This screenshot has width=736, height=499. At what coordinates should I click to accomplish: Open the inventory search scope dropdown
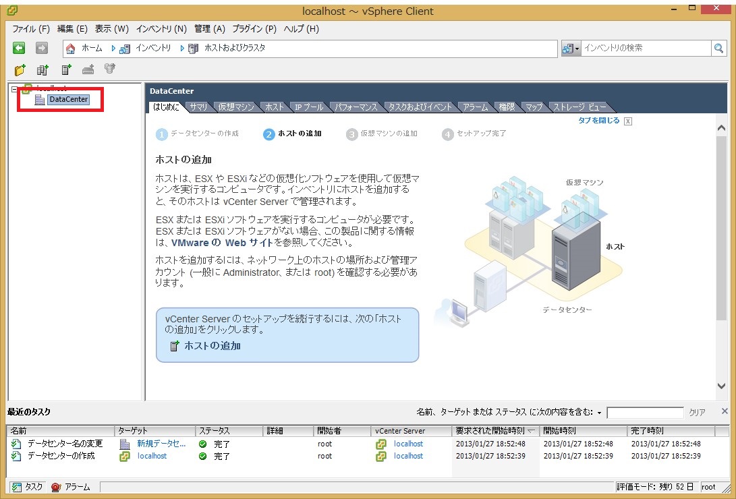(x=571, y=49)
